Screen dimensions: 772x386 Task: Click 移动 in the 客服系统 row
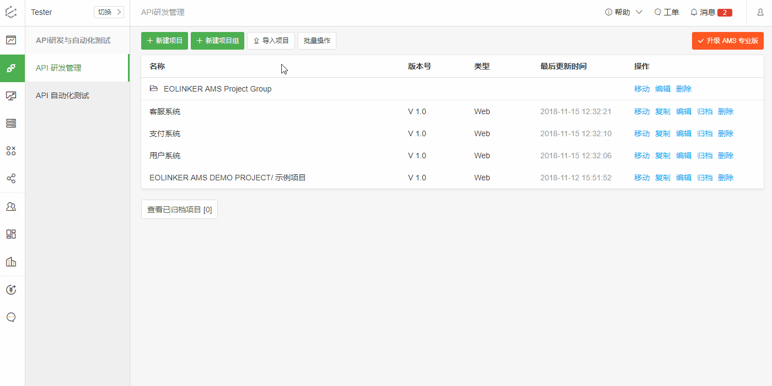pyautogui.click(x=642, y=111)
